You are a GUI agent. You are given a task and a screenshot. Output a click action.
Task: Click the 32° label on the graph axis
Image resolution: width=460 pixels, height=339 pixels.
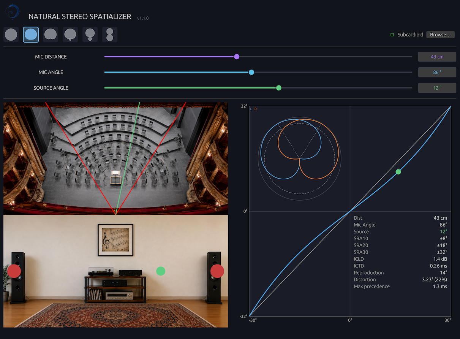(x=244, y=106)
